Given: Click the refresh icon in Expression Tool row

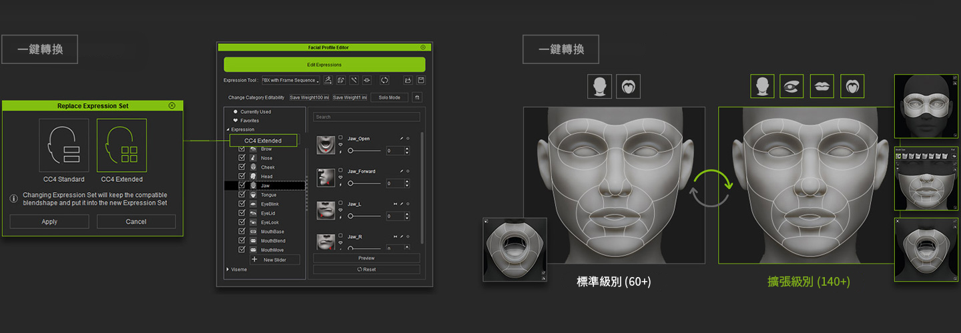Looking at the screenshot, I should click(384, 81).
